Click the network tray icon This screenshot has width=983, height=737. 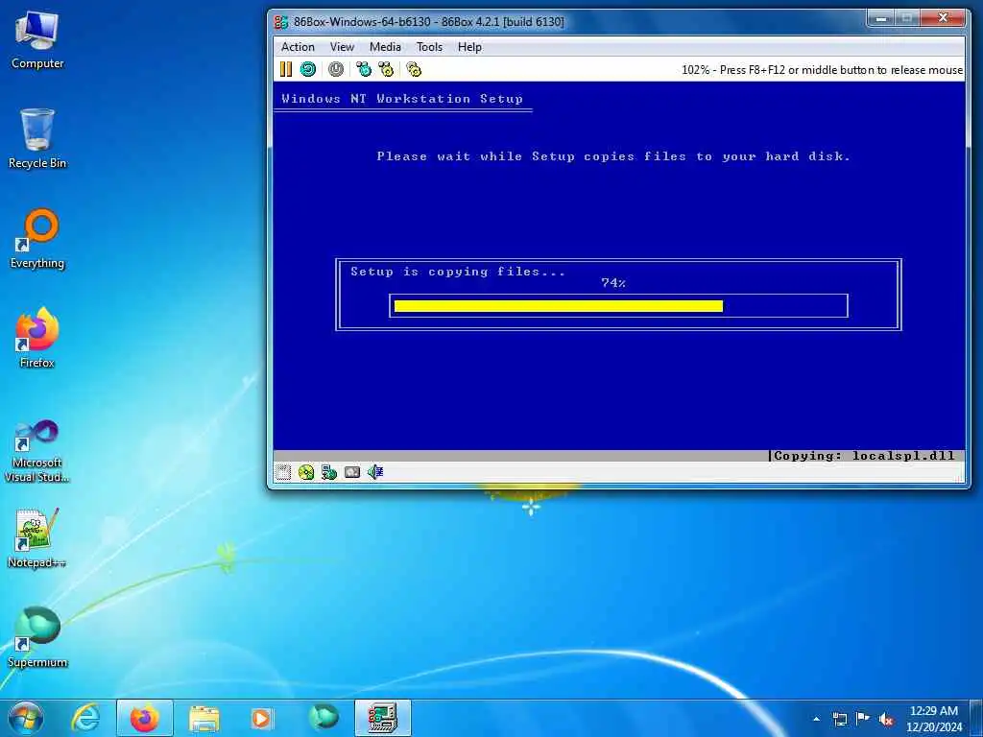(x=839, y=719)
